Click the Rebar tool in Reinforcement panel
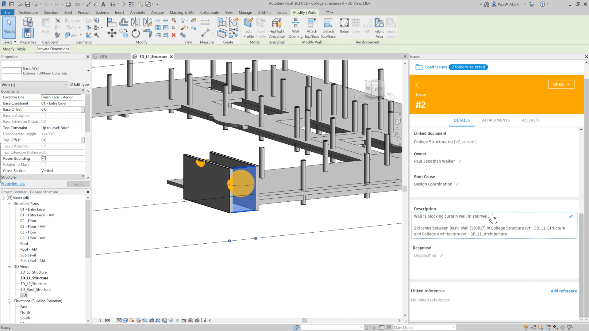 click(x=344, y=27)
